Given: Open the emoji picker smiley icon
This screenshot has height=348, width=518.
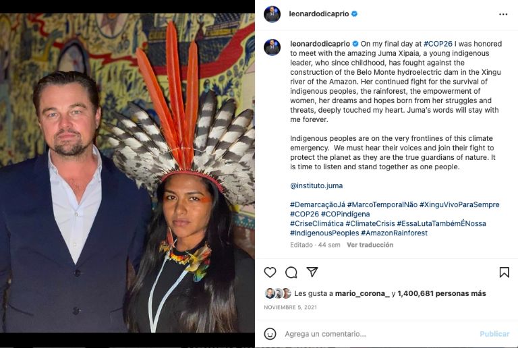Looking at the screenshot, I should [270, 334].
